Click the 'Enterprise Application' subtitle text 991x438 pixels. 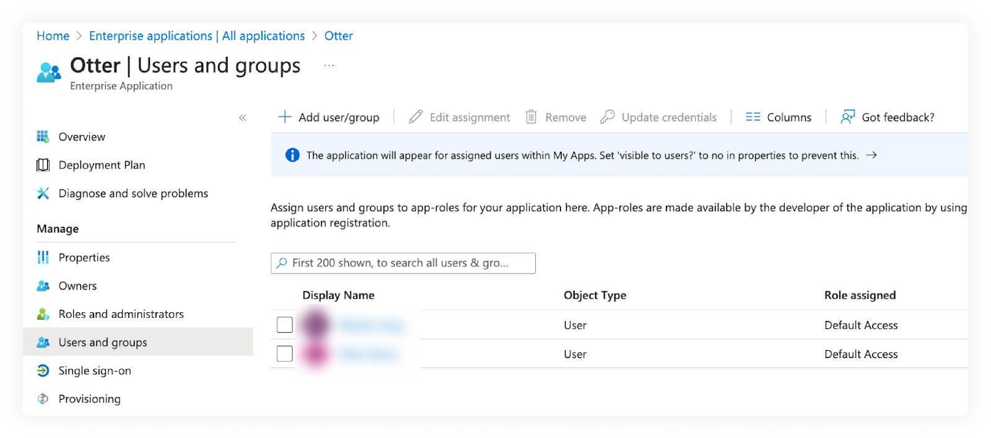coord(121,86)
